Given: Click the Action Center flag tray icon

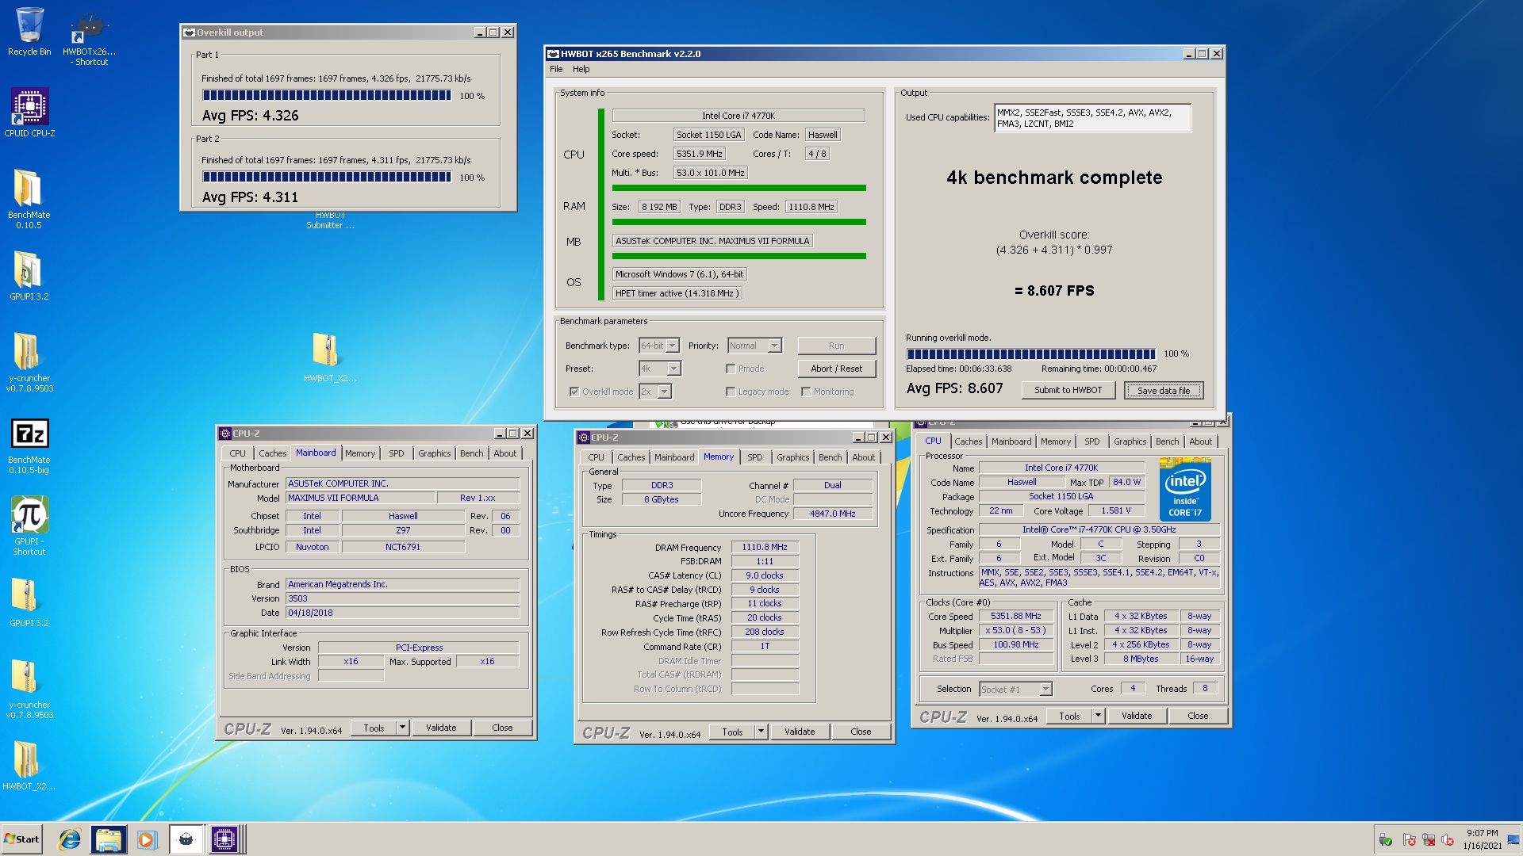Looking at the screenshot, I should tap(1409, 840).
